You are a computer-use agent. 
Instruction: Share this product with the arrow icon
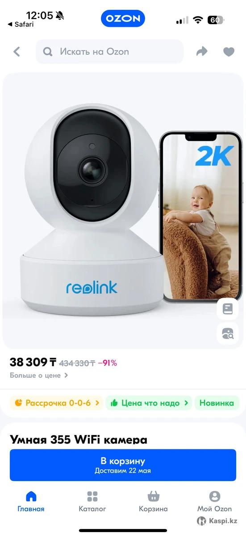coord(202,52)
